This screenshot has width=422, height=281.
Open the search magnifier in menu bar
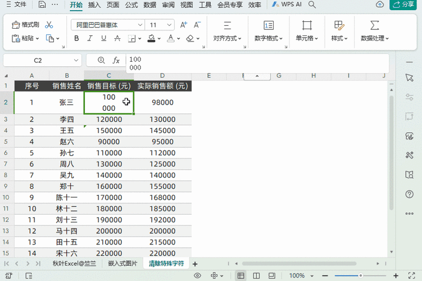(312, 4)
